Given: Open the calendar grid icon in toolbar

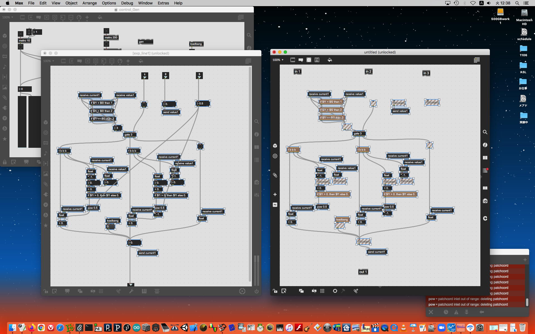Looking at the screenshot, I should (x=476, y=60).
